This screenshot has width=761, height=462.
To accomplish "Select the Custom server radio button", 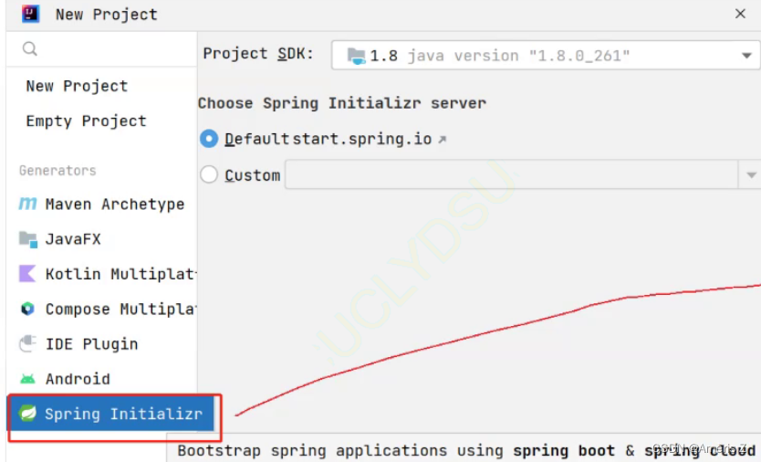I will [209, 174].
